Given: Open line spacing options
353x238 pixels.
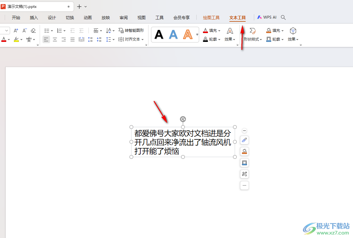Looking at the screenshot, I should click(110, 39).
